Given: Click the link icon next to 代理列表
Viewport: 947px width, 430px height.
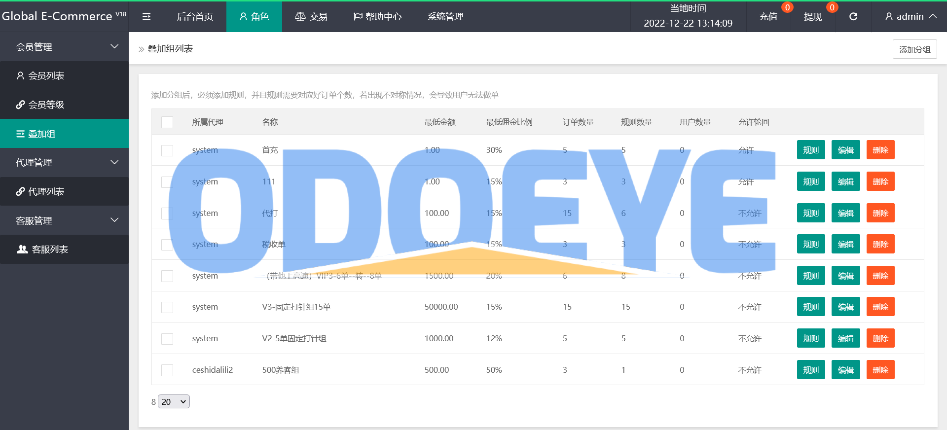Looking at the screenshot, I should tap(20, 191).
